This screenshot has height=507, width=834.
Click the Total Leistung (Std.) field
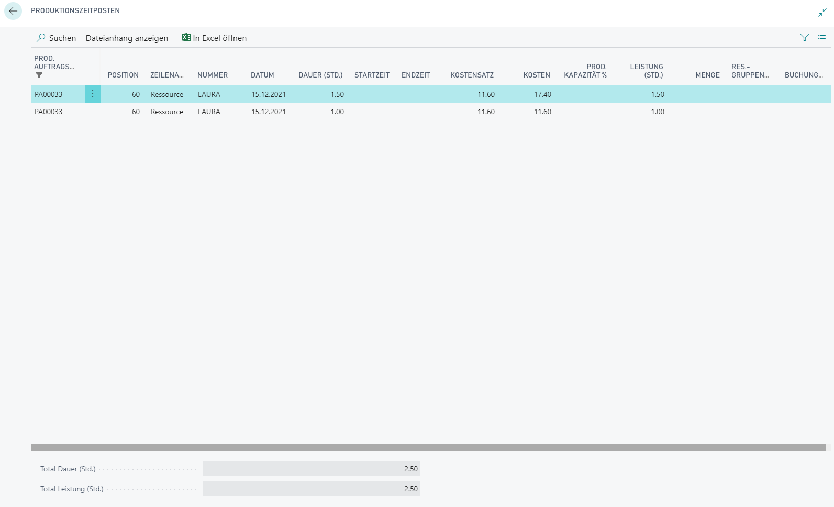312,489
